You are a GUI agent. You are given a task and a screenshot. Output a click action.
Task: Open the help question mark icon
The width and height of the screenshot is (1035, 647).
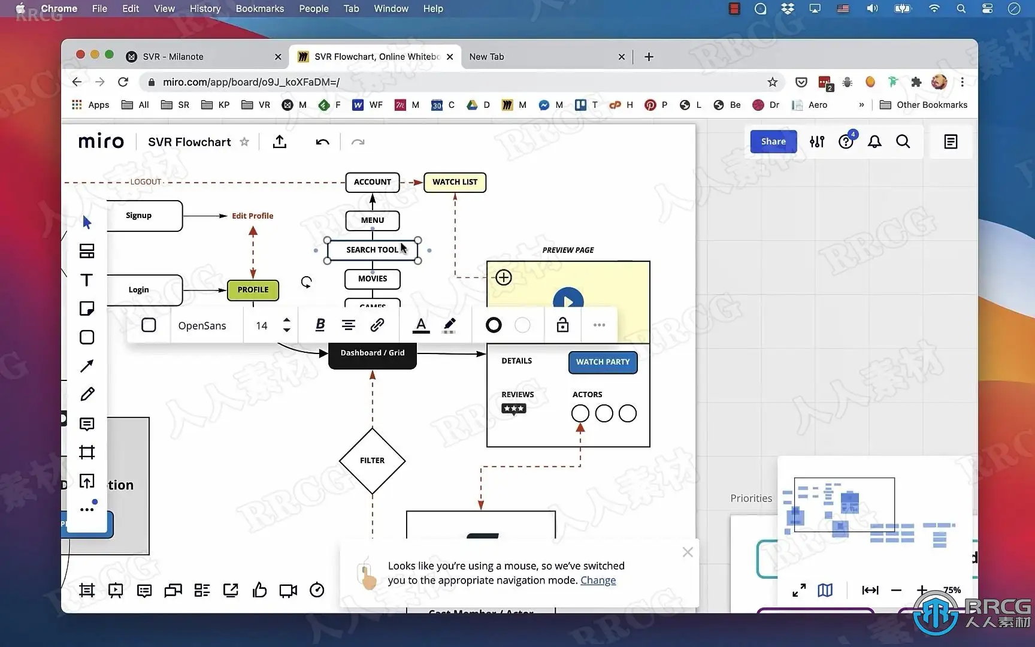pyautogui.click(x=846, y=141)
